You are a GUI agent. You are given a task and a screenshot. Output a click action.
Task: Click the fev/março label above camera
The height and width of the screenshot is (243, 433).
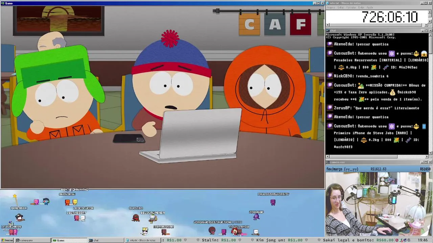pos(342,169)
